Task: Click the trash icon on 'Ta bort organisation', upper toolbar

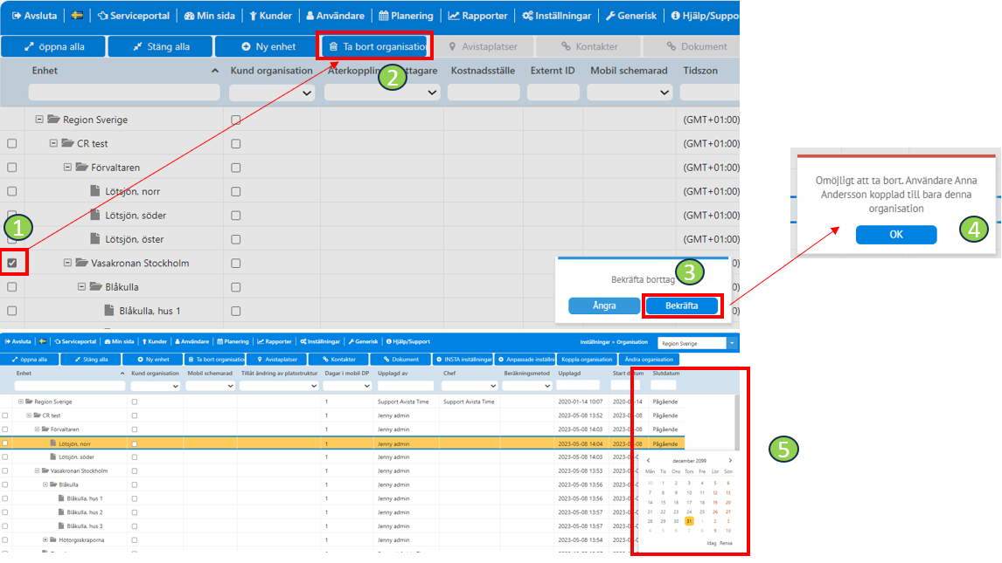Action: (x=333, y=46)
